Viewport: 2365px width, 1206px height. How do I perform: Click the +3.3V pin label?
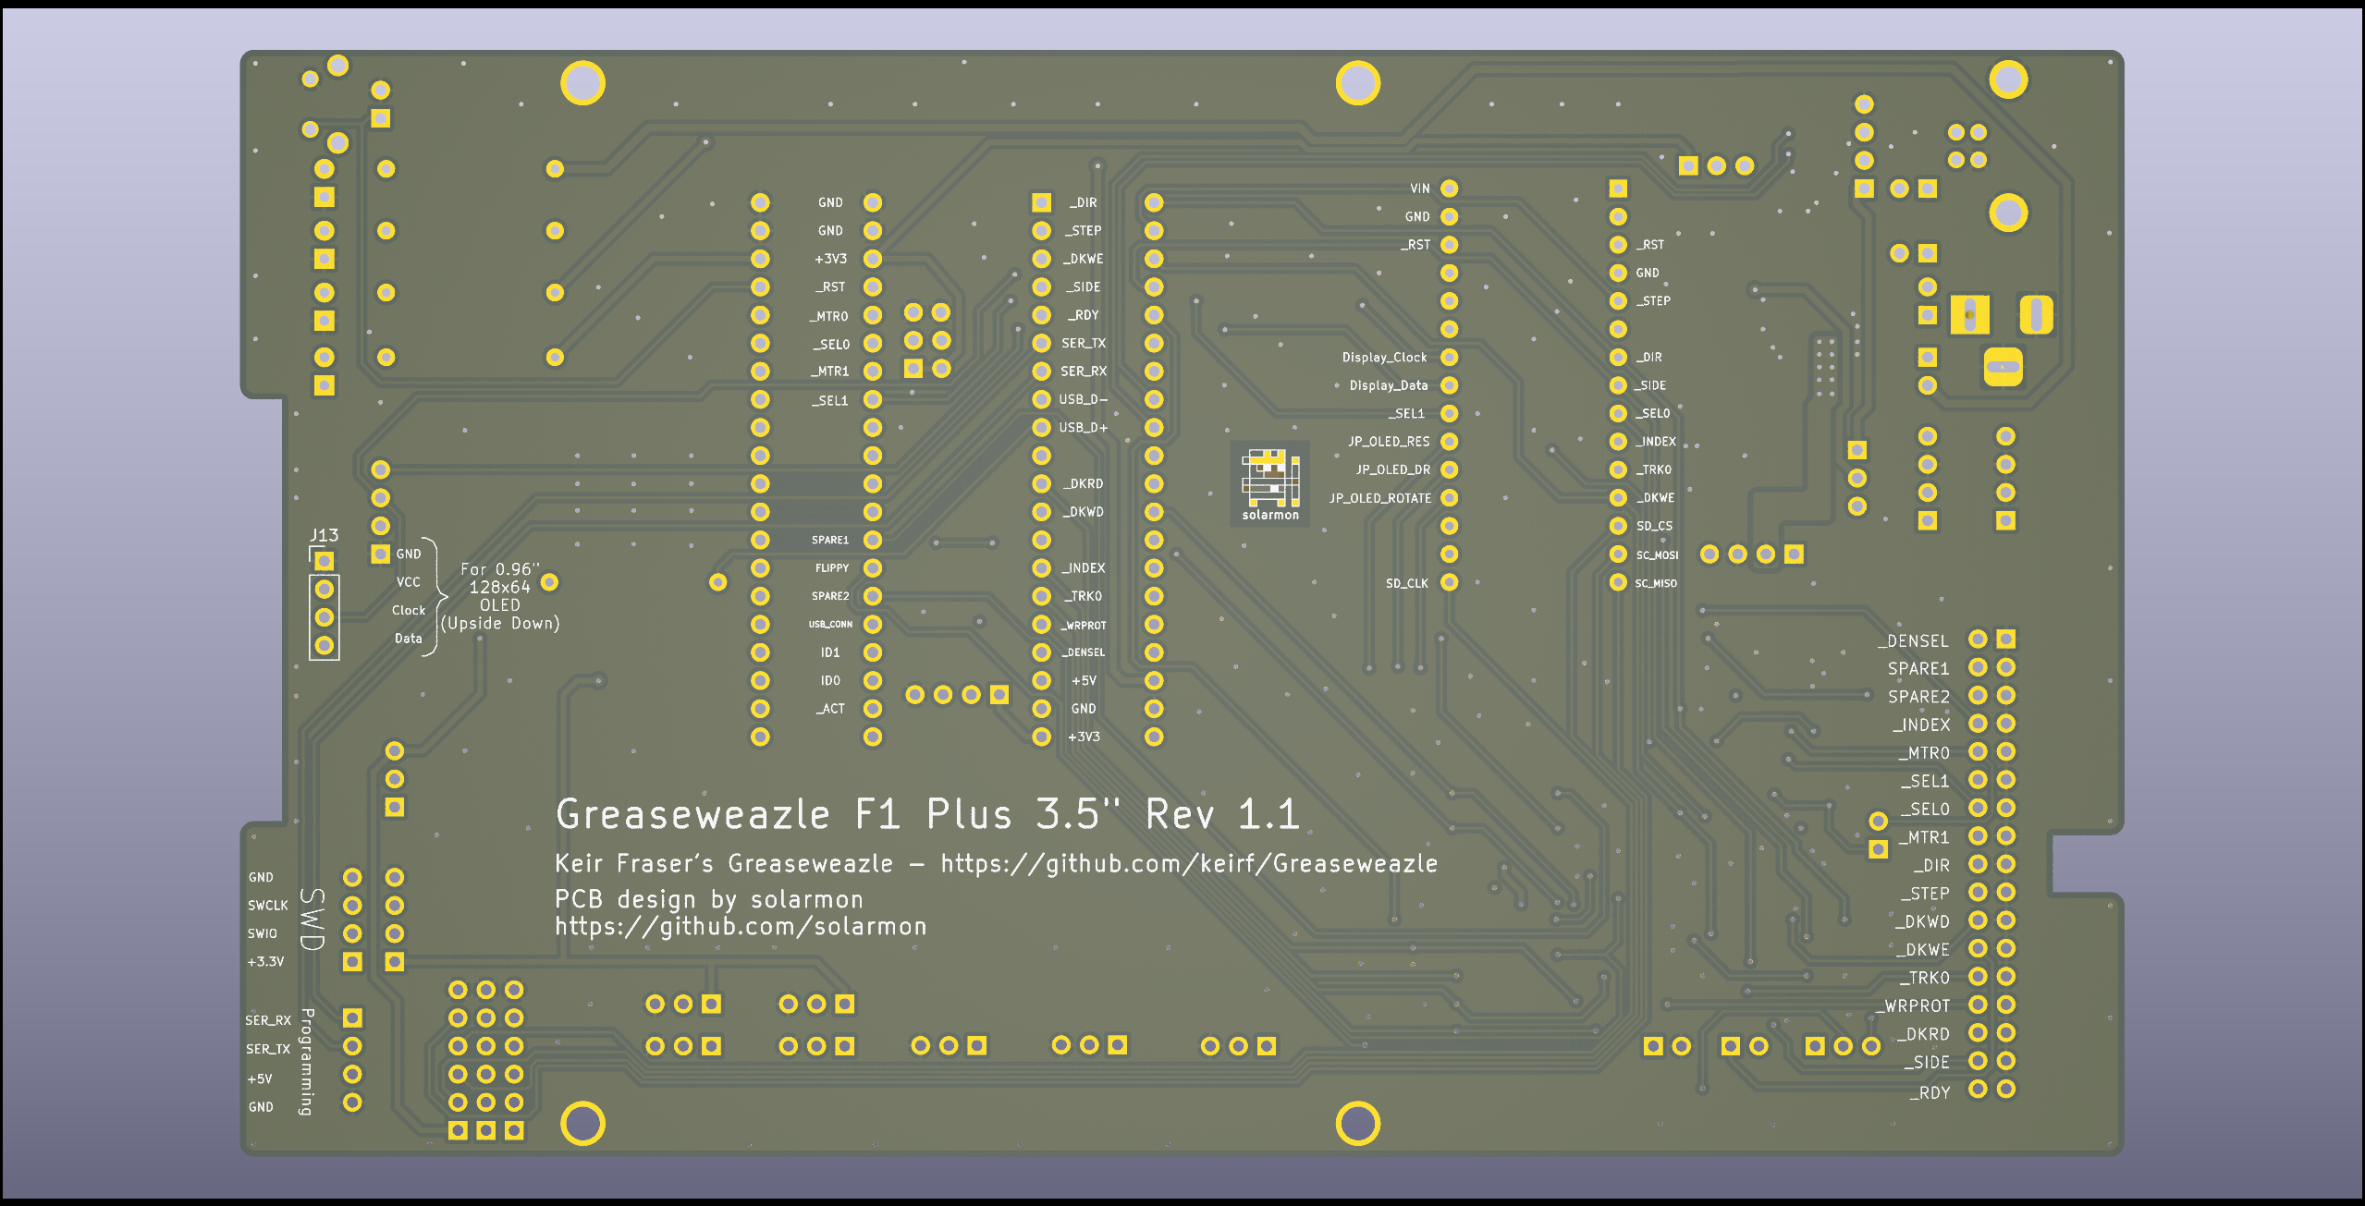click(x=265, y=962)
